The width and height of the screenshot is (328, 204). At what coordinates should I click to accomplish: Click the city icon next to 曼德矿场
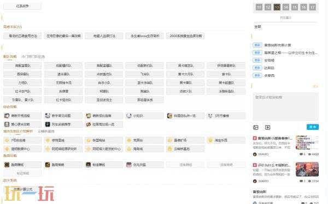[x=169, y=140]
